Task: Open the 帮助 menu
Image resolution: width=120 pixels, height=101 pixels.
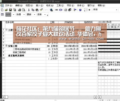Action: (101, 6)
